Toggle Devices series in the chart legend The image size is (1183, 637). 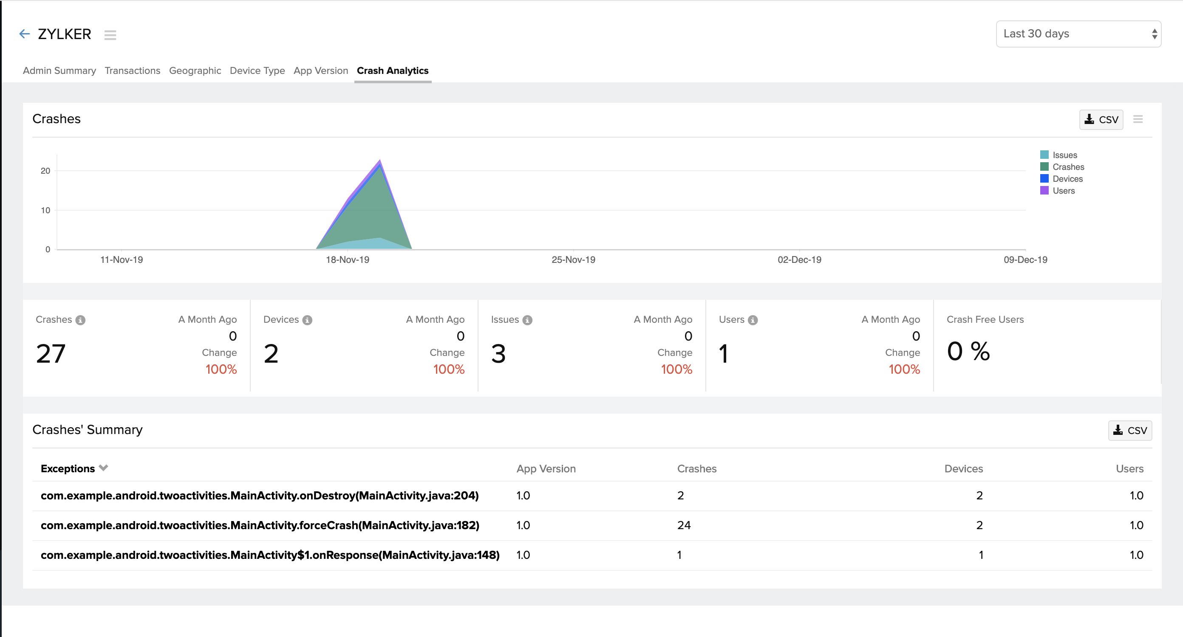pos(1067,179)
